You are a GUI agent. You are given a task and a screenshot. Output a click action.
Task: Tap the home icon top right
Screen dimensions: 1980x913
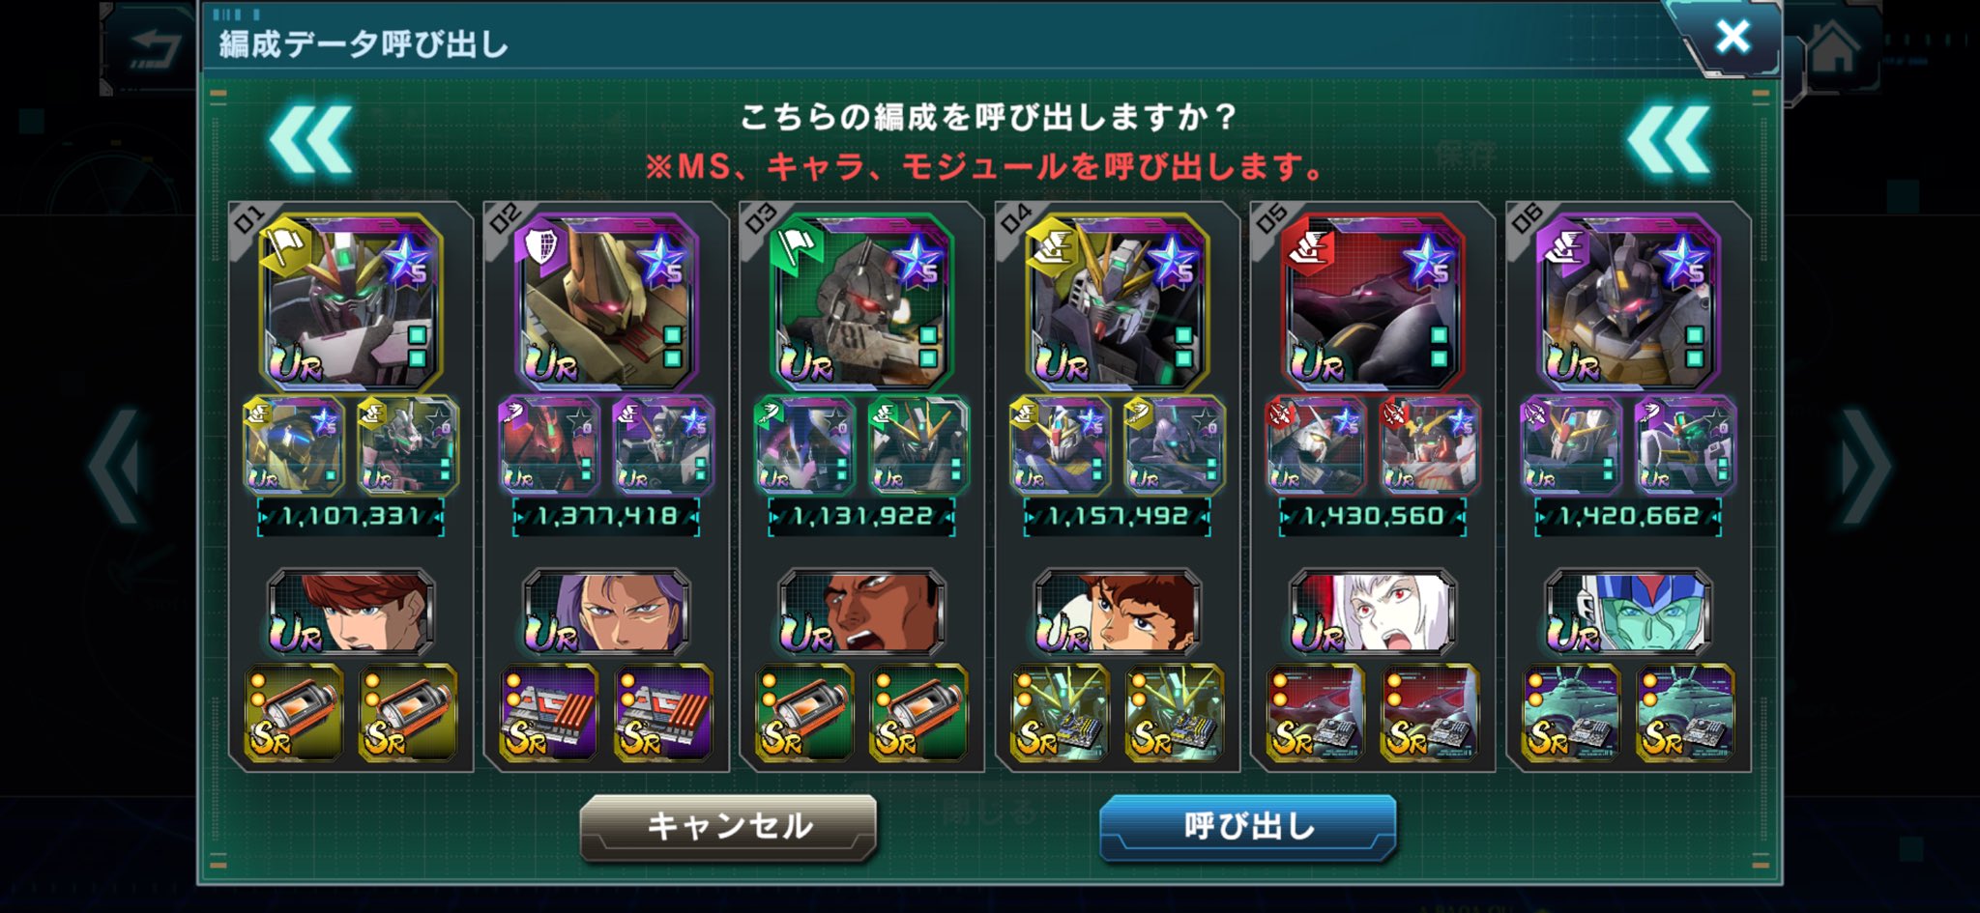click(x=1834, y=48)
